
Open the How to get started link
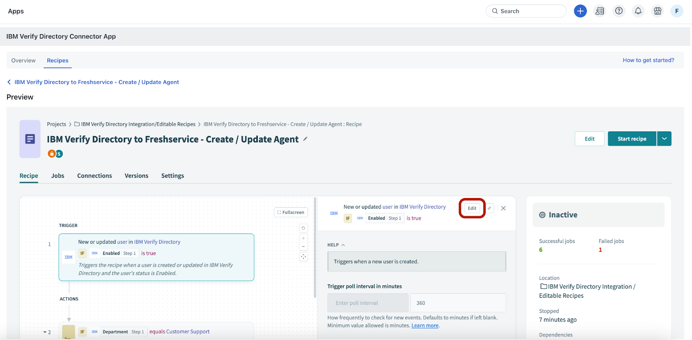[648, 60]
